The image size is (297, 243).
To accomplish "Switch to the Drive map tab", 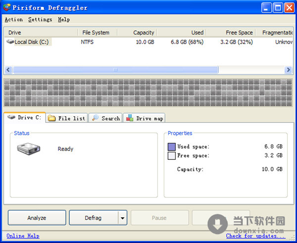I will 144,118.
